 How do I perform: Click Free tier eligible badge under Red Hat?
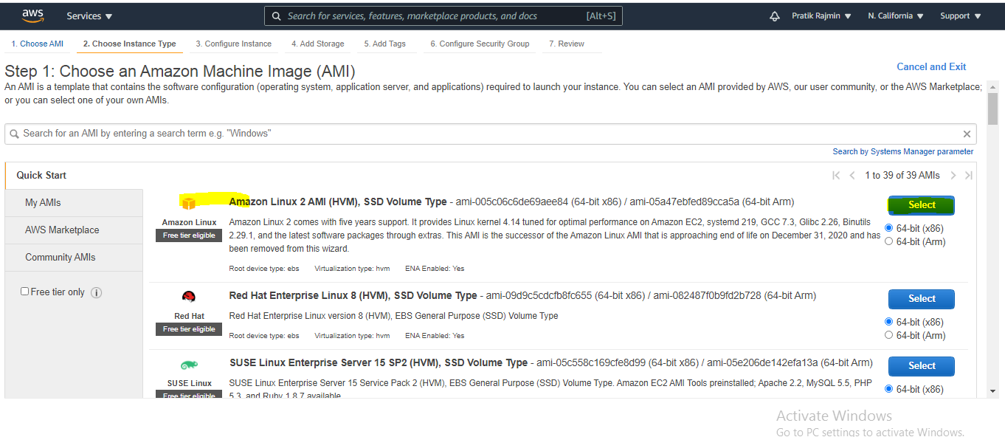click(189, 329)
